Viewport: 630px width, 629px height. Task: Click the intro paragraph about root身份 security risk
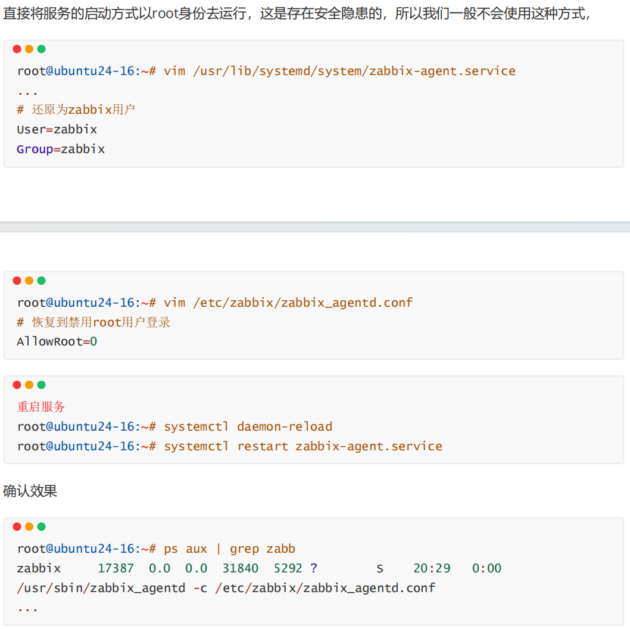pyautogui.click(x=297, y=14)
